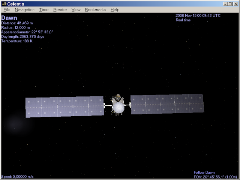Open the Help menu

click(x=115, y=10)
